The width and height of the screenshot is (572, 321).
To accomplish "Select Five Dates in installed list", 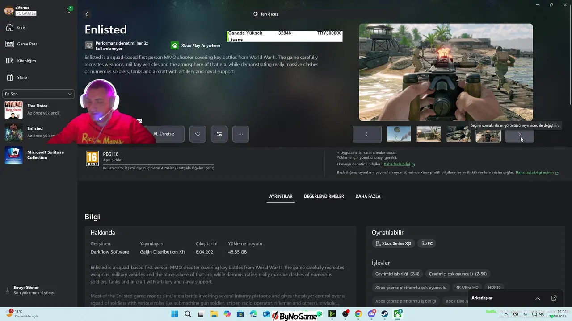I will point(38,110).
